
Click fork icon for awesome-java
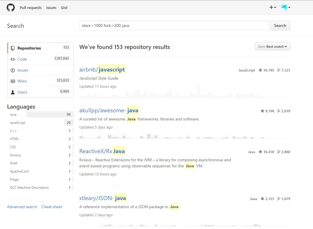point(279,111)
